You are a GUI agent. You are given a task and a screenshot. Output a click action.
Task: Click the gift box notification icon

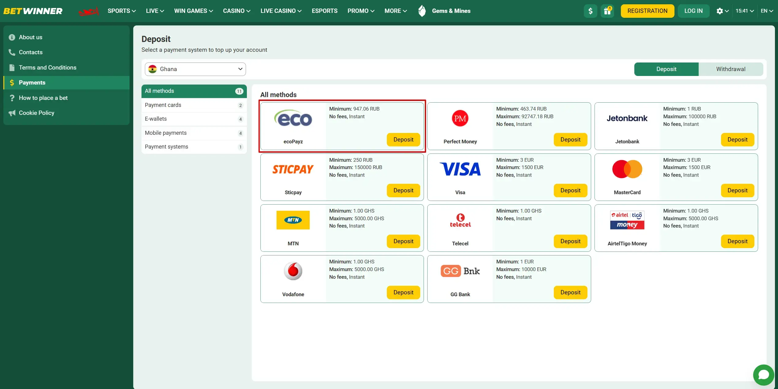pyautogui.click(x=607, y=11)
